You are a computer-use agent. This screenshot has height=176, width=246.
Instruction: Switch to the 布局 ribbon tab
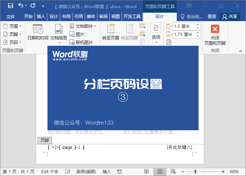click(x=66, y=16)
